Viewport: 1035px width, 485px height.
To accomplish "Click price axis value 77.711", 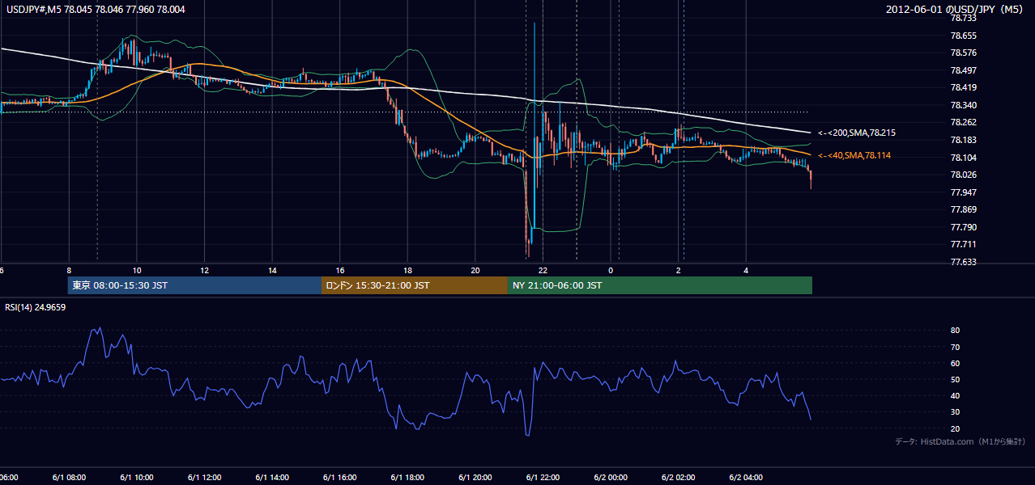I will 964,244.
